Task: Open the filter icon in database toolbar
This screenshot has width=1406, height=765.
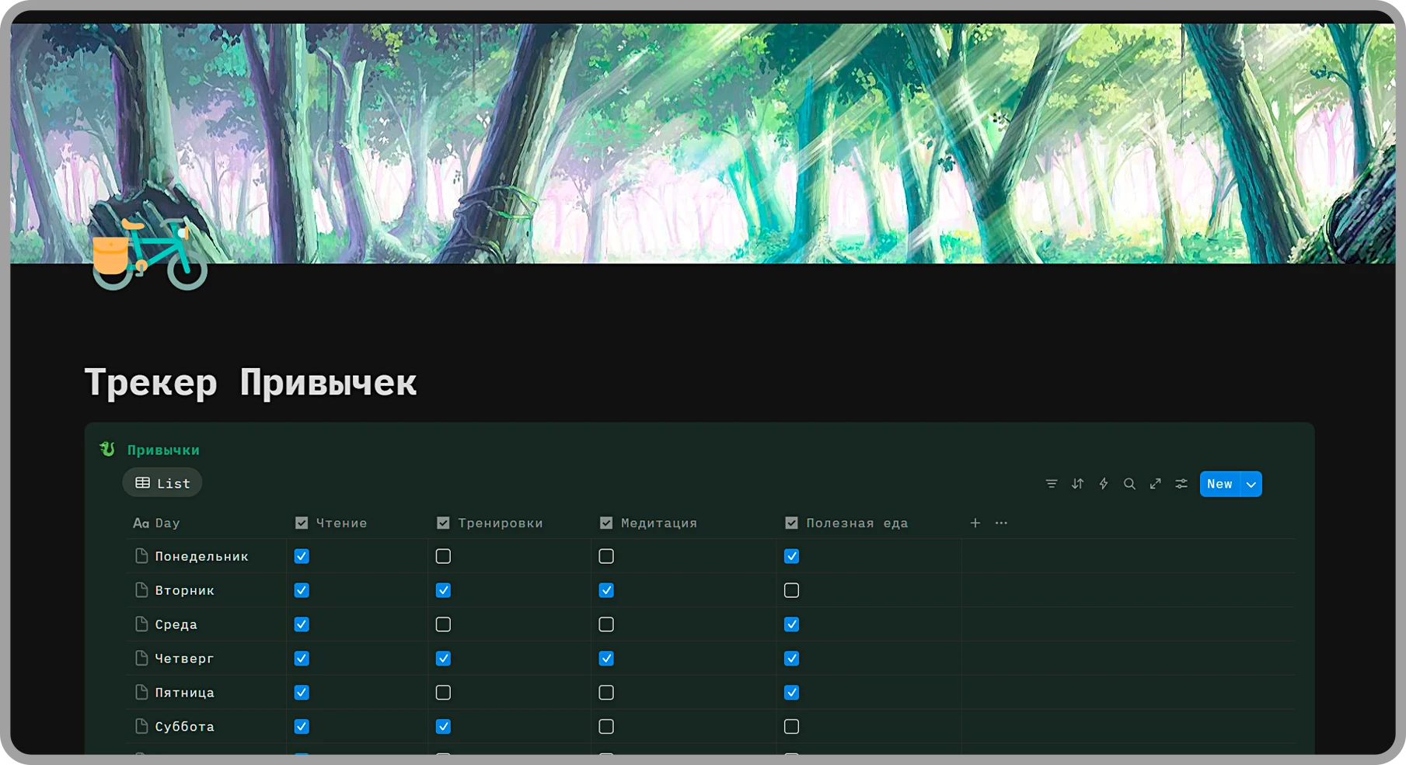Action: coord(1051,484)
